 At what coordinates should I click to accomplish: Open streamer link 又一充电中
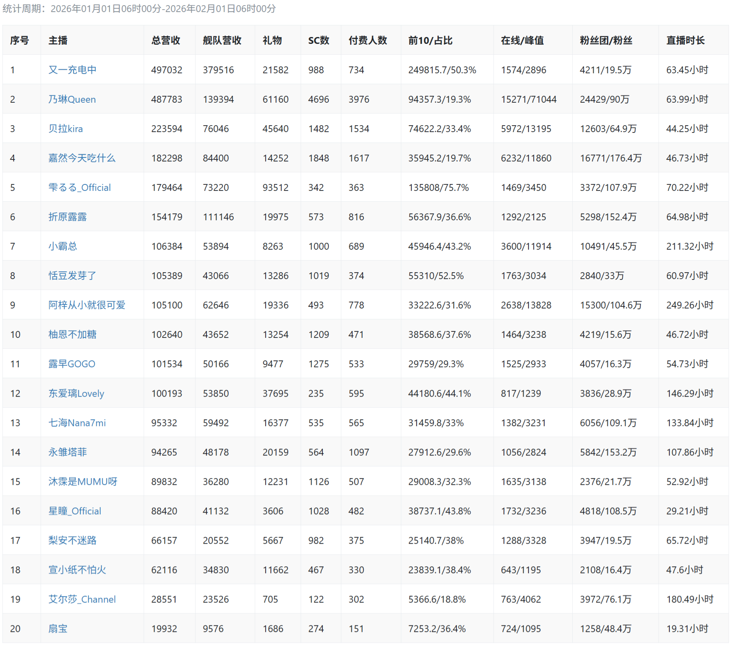(x=72, y=70)
